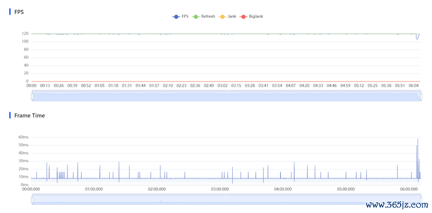Click the green Refresh legend marker icon

point(195,17)
